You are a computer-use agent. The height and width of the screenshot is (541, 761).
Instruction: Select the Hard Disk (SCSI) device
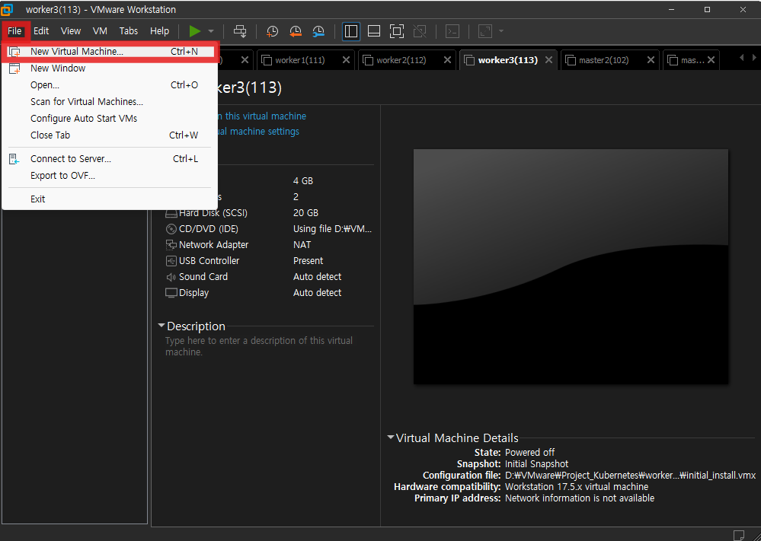pos(270,213)
